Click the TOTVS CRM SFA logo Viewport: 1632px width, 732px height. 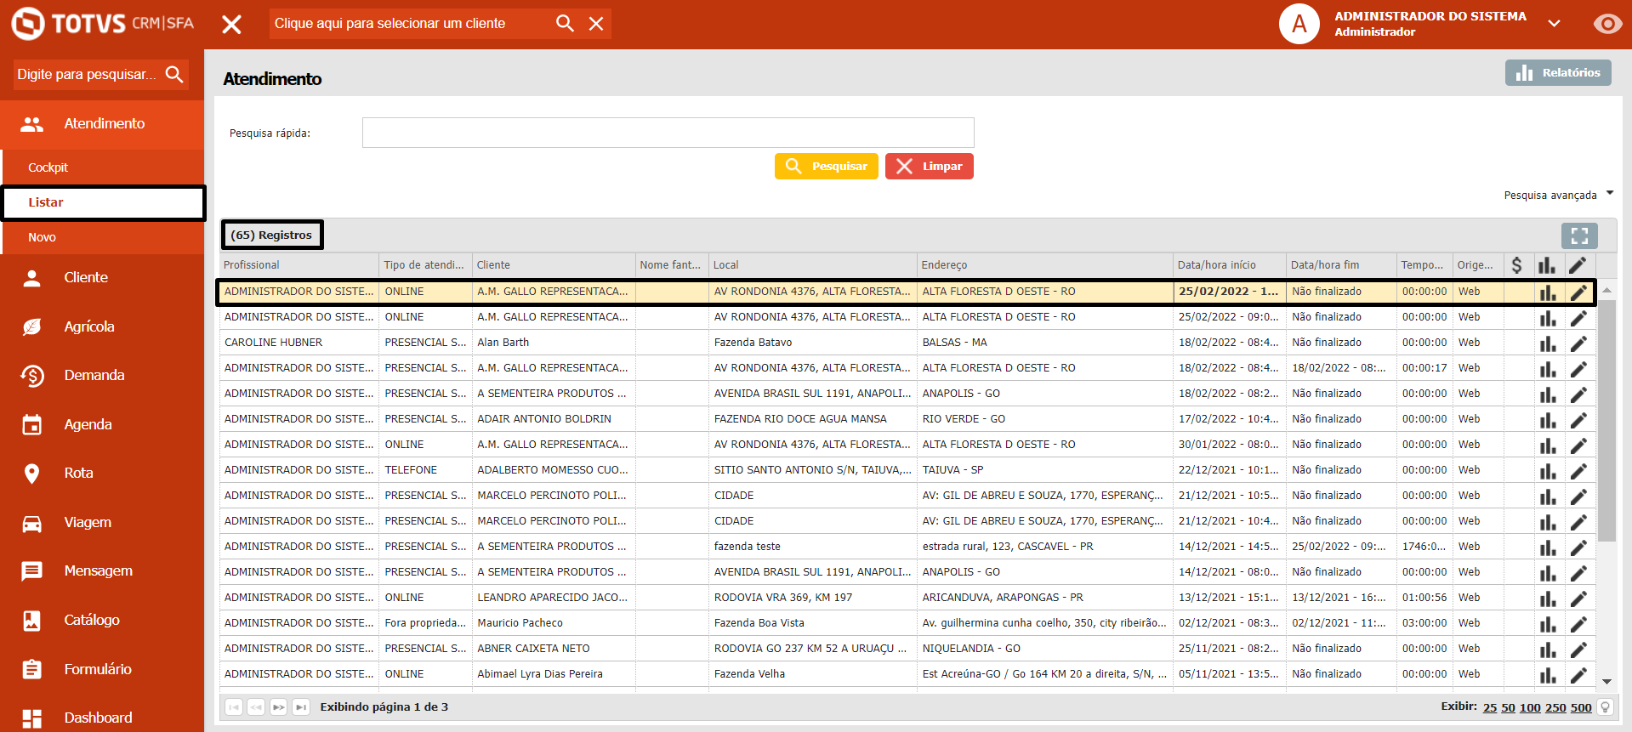click(102, 24)
